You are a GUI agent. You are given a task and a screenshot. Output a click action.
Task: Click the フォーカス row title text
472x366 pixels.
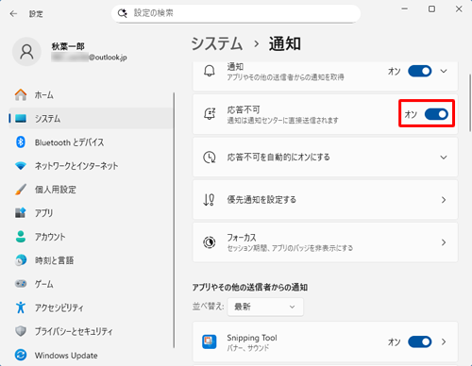[242, 238]
